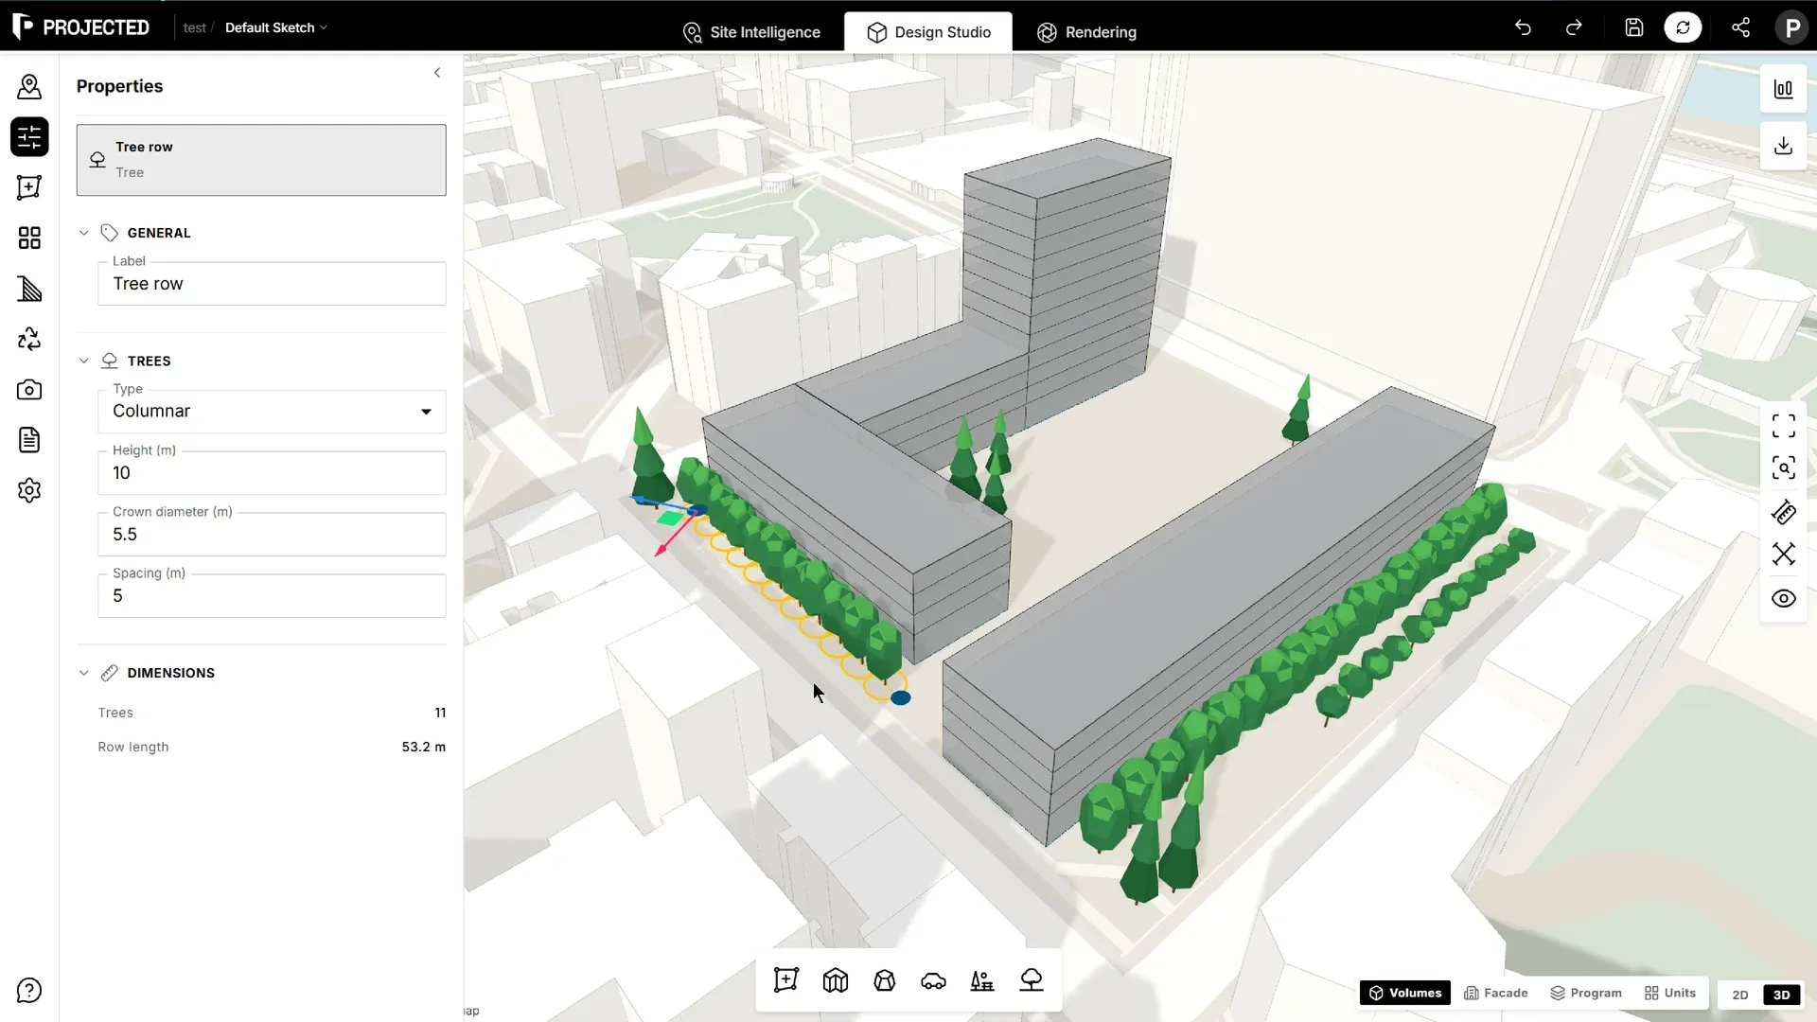
Task: Select the measure ruler tool
Action: click(x=1783, y=513)
